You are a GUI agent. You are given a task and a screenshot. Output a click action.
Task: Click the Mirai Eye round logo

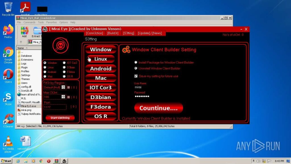click(x=61, y=45)
